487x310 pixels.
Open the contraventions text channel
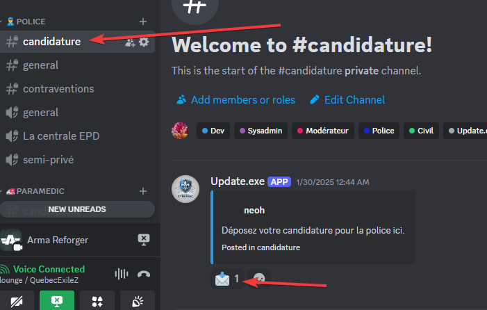click(58, 89)
